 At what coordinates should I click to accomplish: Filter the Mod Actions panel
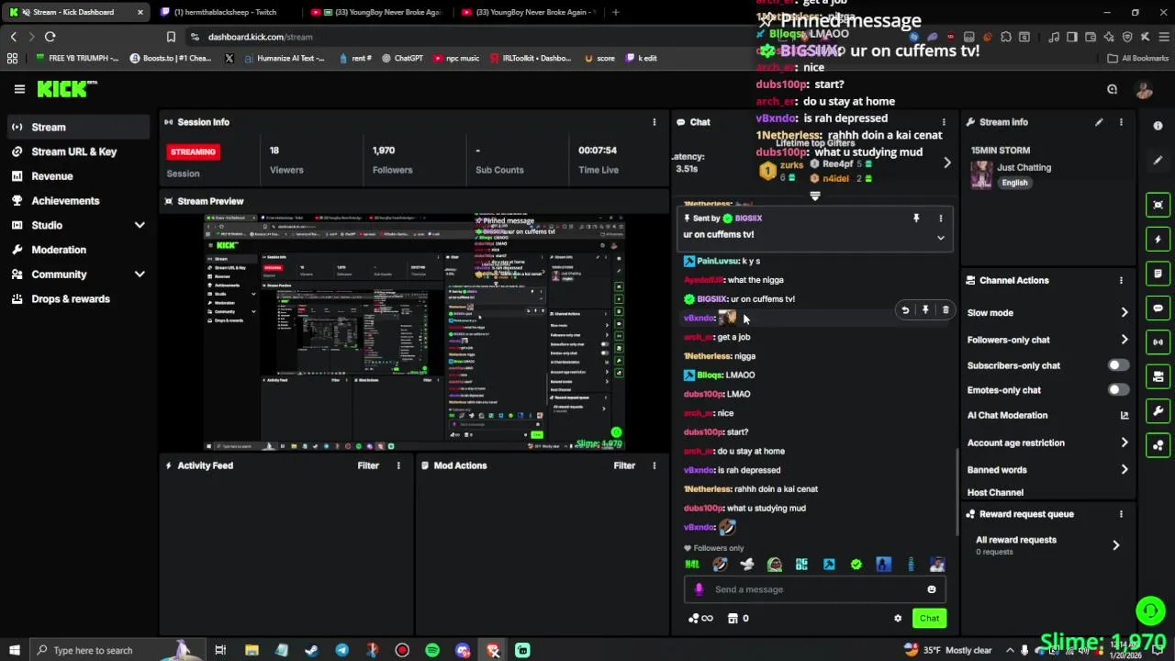pyautogui.click(x=624, y=465)
